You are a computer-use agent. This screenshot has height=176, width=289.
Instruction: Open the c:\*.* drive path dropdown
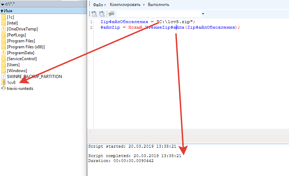click(2, 4)
